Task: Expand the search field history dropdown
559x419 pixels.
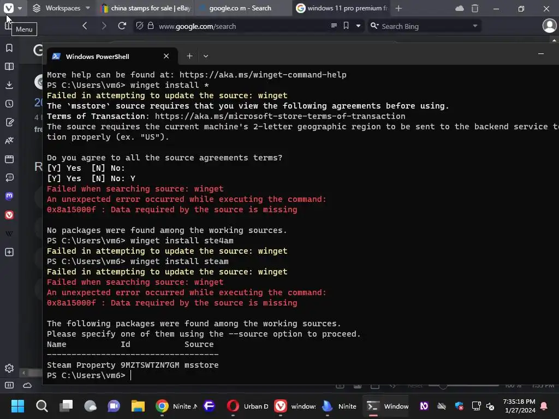Action: tap(475, 26)
